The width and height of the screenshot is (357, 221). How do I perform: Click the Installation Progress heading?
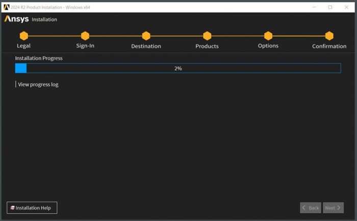point(39,58)
